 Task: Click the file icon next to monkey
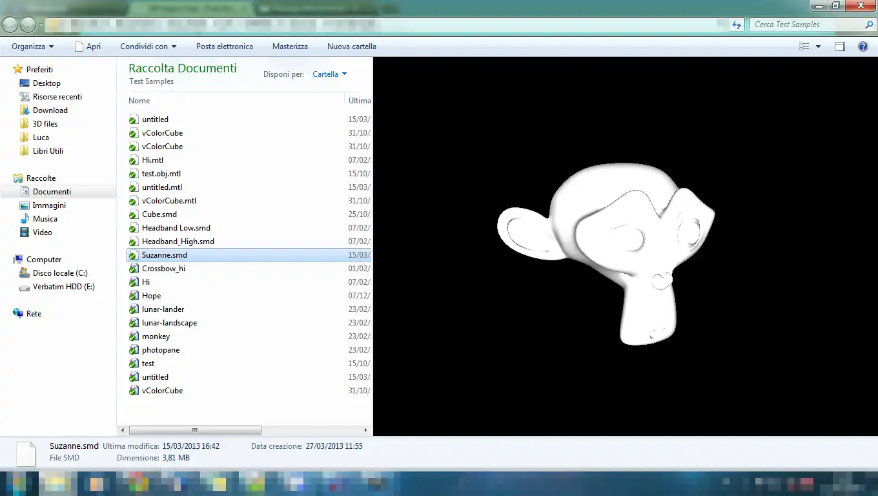click(134, 336)
